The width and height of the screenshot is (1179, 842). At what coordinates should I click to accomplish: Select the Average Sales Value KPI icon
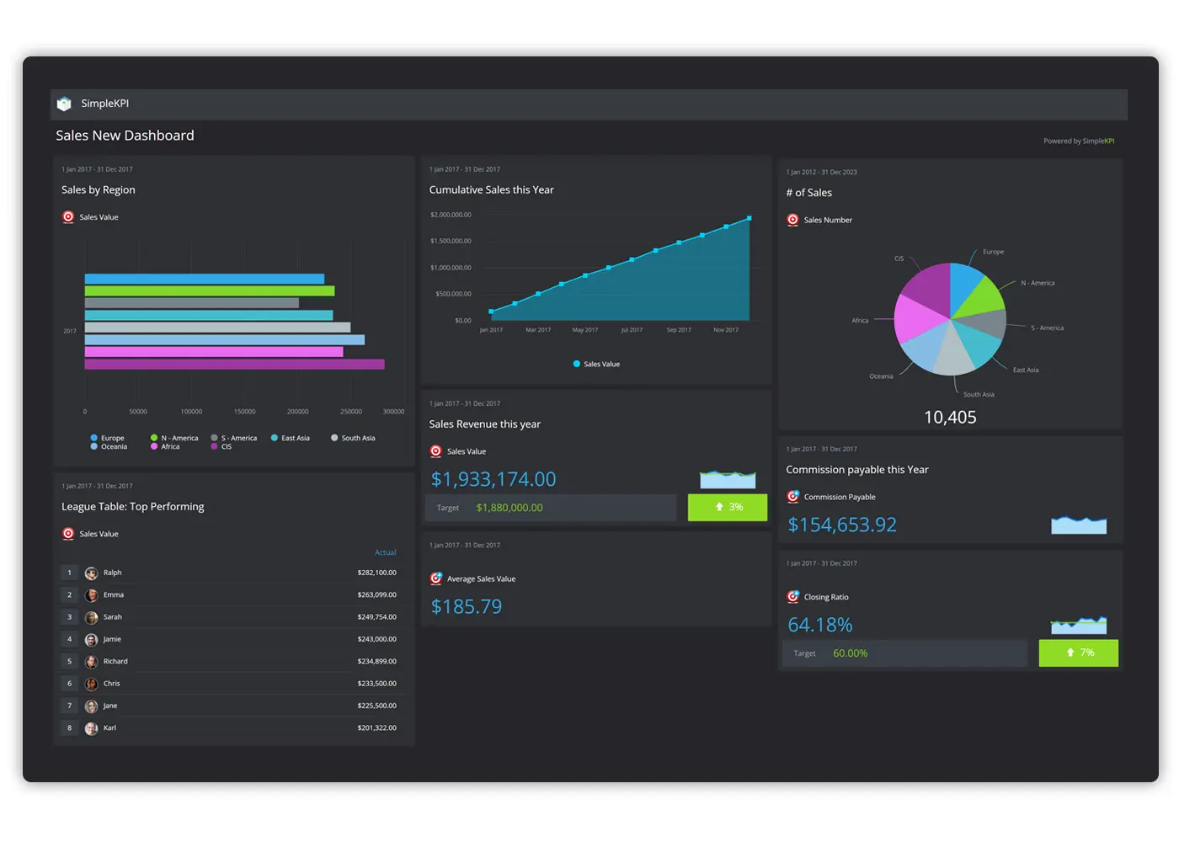(x=435, y=578)
